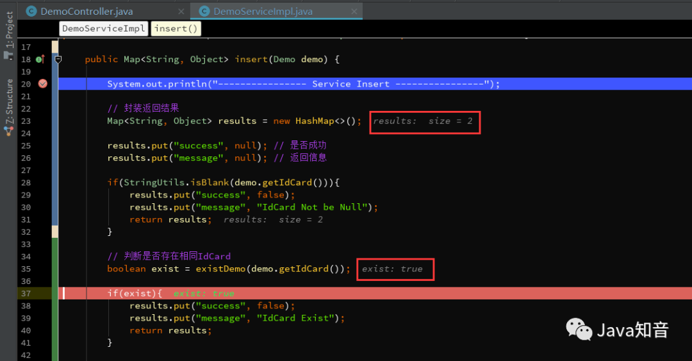This screenshot has height=361, width=692.
Task: Click the 'public' keyword on line 18
Action: click(101, 59)
